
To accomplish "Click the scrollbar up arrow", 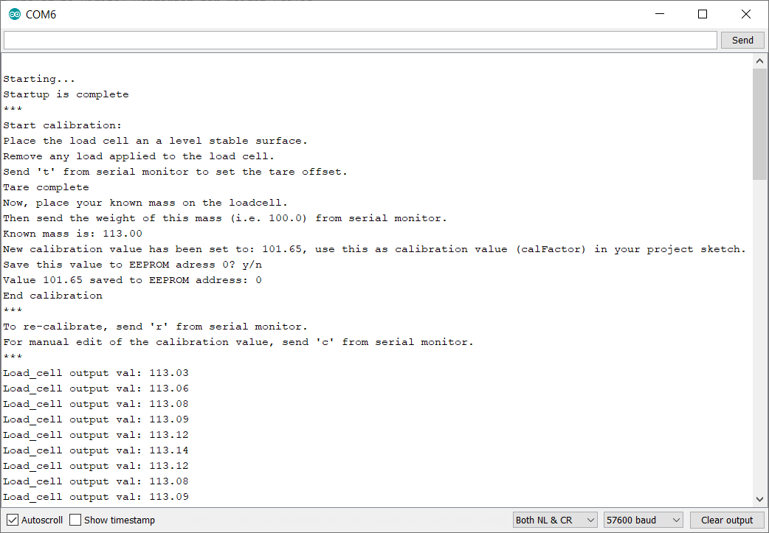I will tap(760, 60).
